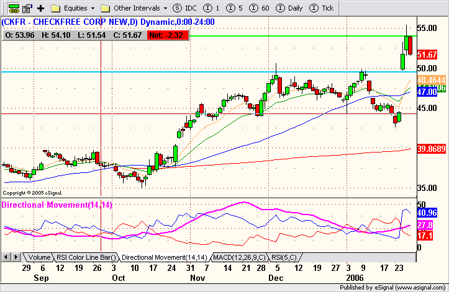Click the chart link chain icon
The image size is (449, 292).
14,8
